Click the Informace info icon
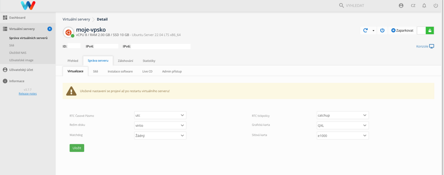The image size is (444, 175). click(x=5, y=81)
